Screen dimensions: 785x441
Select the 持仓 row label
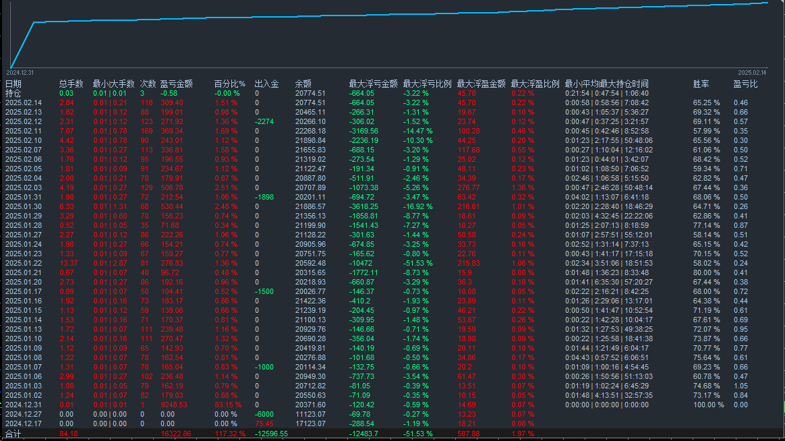point(13,93)
